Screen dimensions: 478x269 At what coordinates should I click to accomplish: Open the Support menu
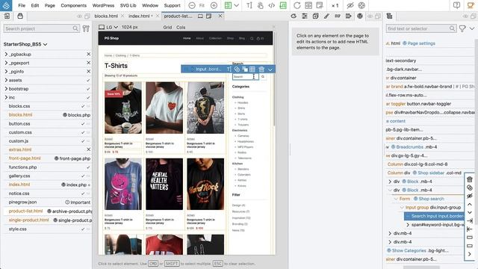173,5
